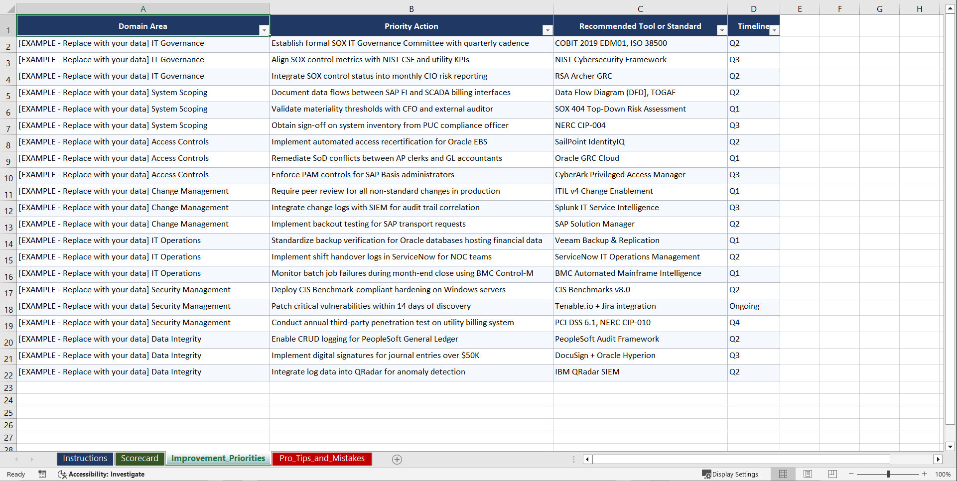This screenshot has width=957, height=481.
Task: Select column E by clicking its header
Action: pos(800,9)
